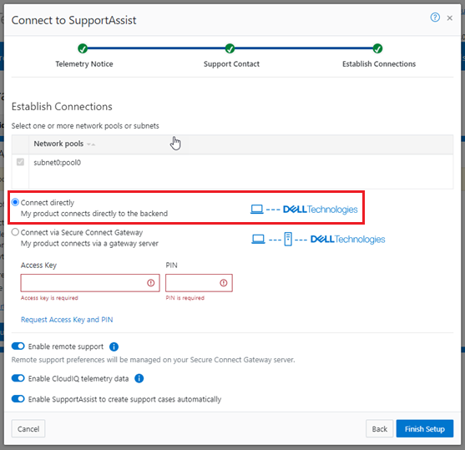
Task: Close the Connect to SupportAssist dialog
Action: [x=450, y=18]
